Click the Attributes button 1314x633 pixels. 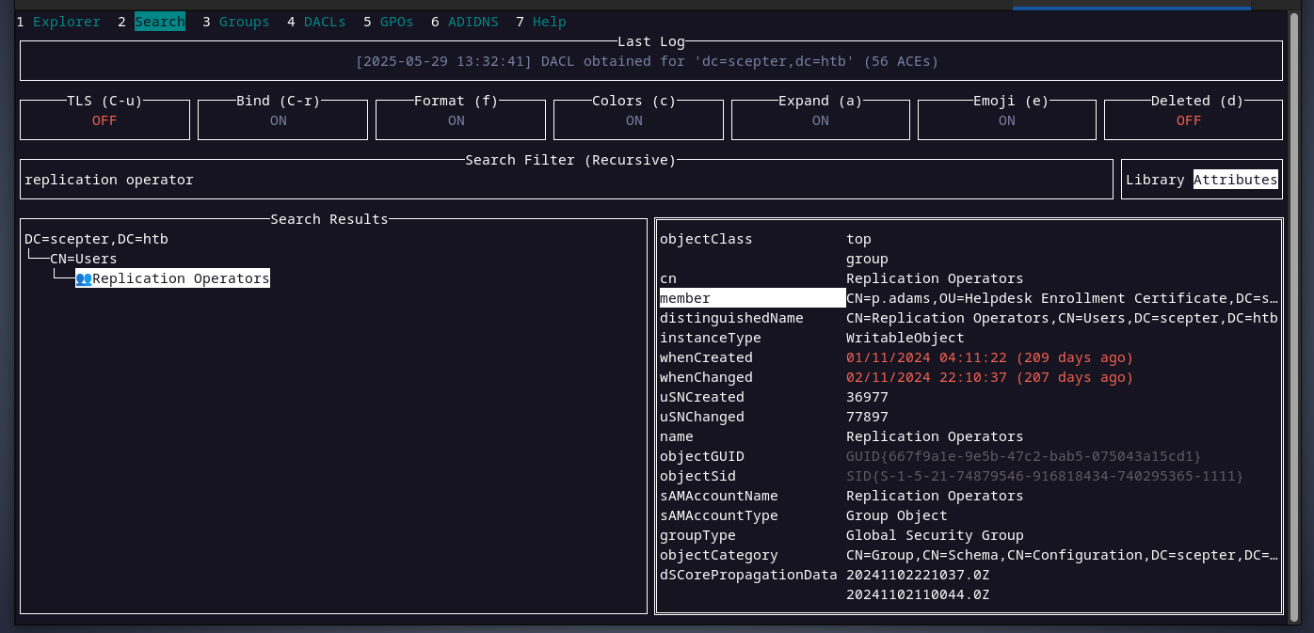[1235, 180]
